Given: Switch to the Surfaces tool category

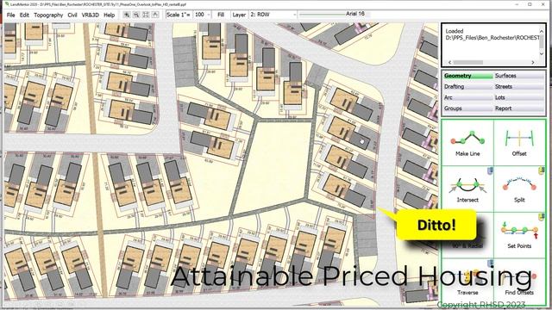Looking at the screenshot, I should [x=519, y=76].
